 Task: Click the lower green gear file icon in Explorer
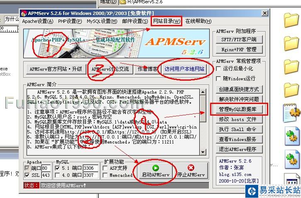coord(292,159)
